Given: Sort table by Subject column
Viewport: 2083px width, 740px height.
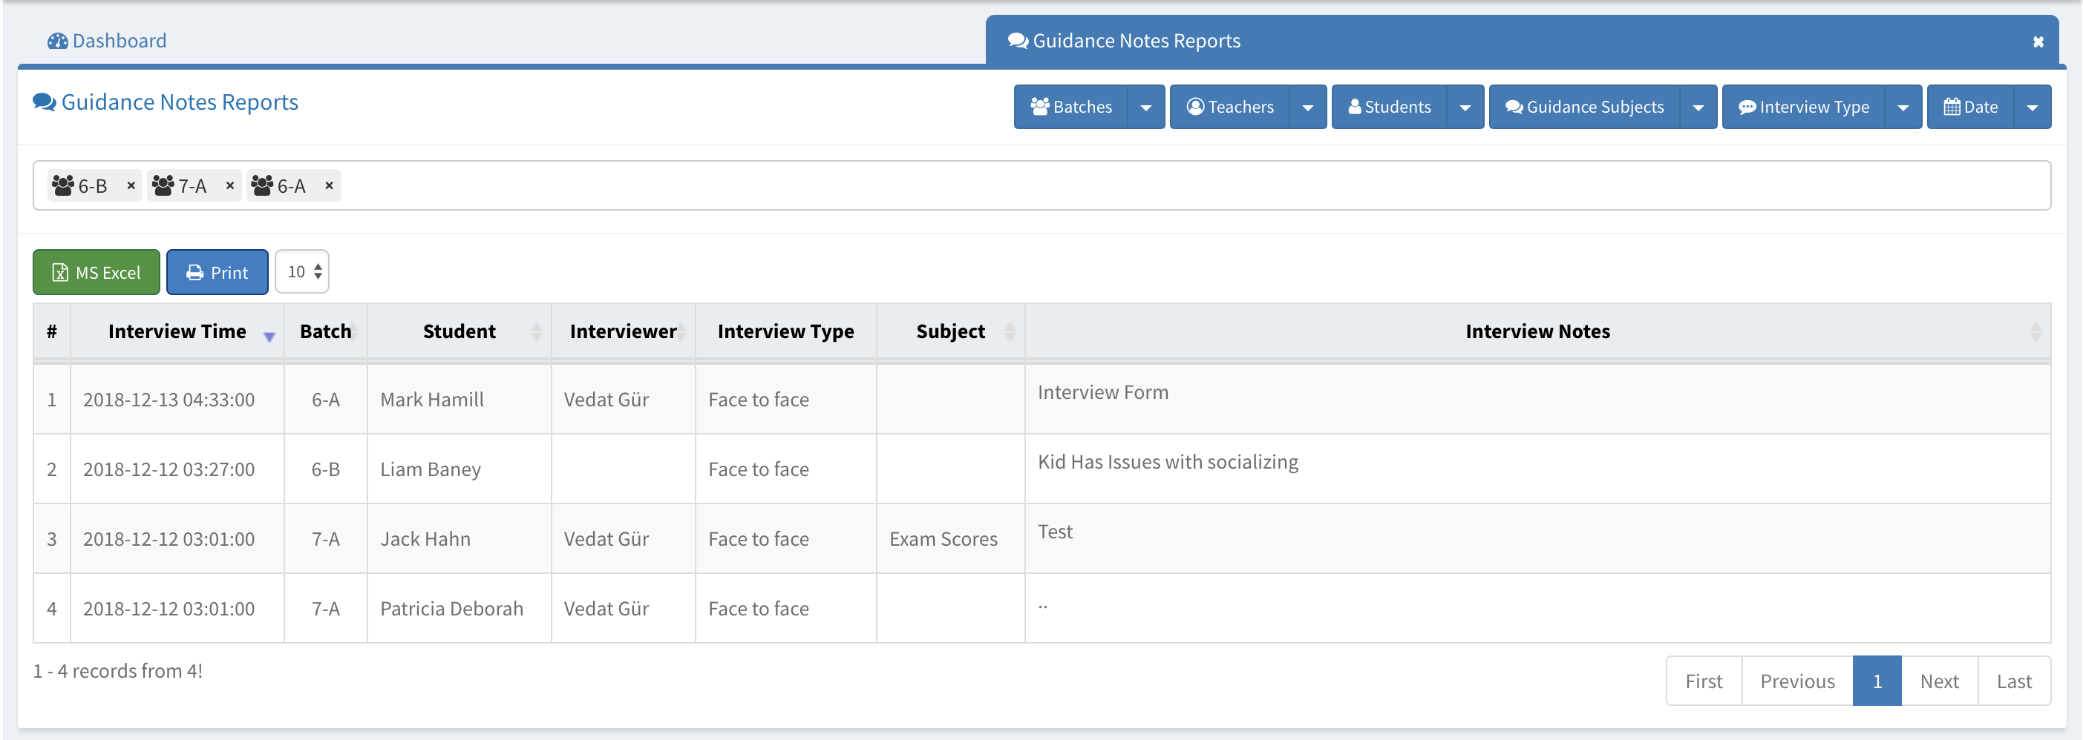Looking at the screenshot, I should point(1009,331).
